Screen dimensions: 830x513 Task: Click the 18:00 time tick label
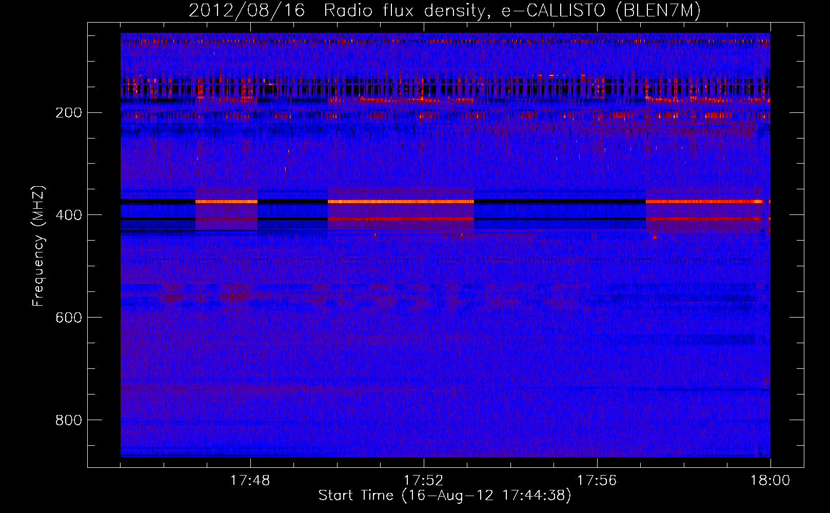[x=770, y=481]
